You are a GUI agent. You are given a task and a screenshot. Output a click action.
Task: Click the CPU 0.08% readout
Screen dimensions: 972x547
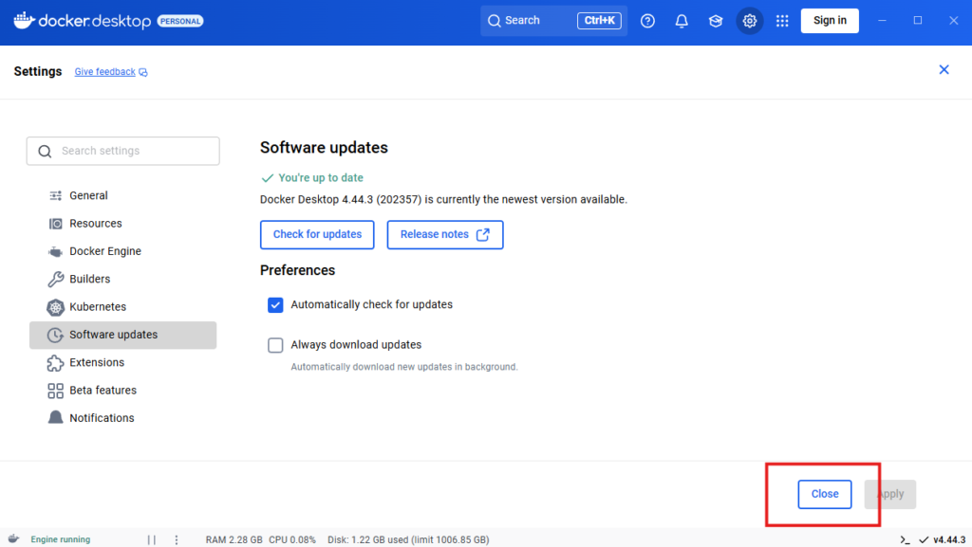coord(292,539)
